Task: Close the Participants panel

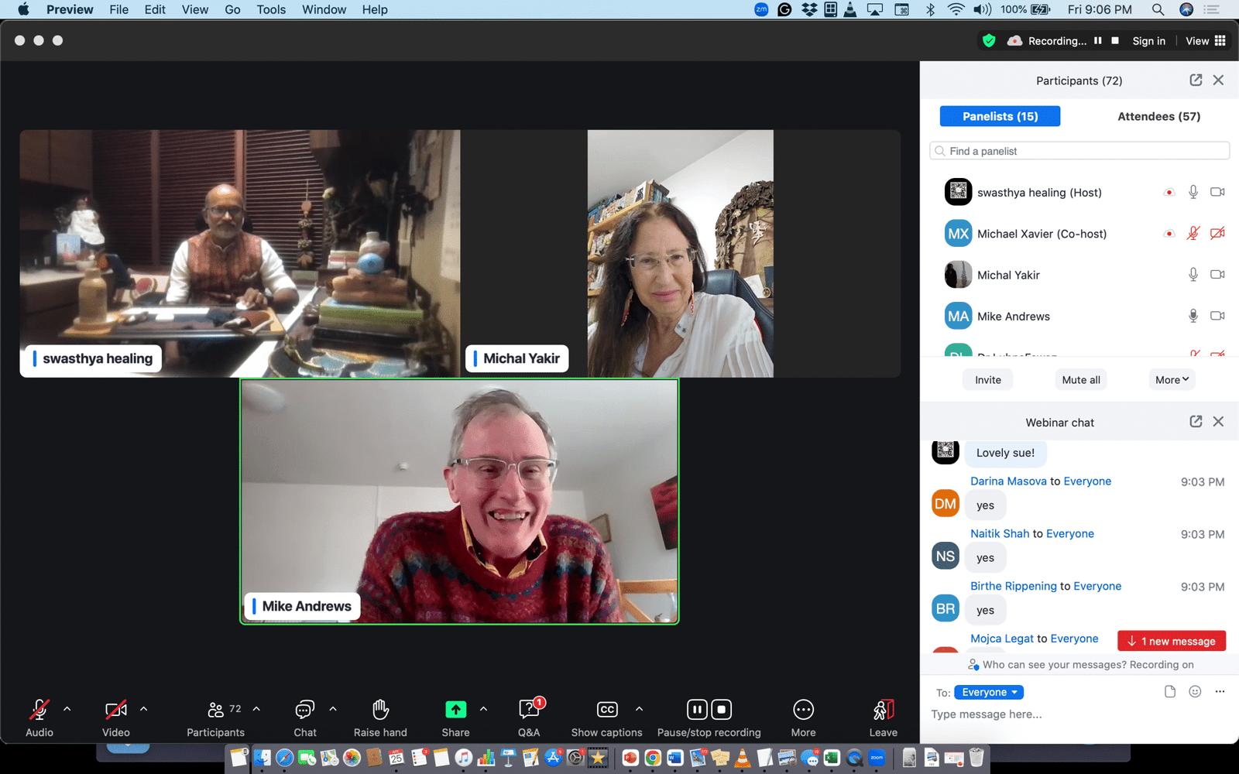Action: [1218, 80]
